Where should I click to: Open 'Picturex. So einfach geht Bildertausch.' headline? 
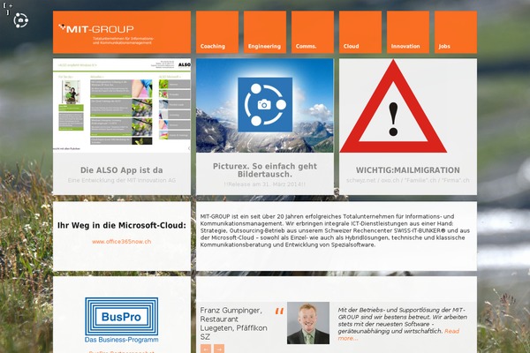tap(265, 170)
